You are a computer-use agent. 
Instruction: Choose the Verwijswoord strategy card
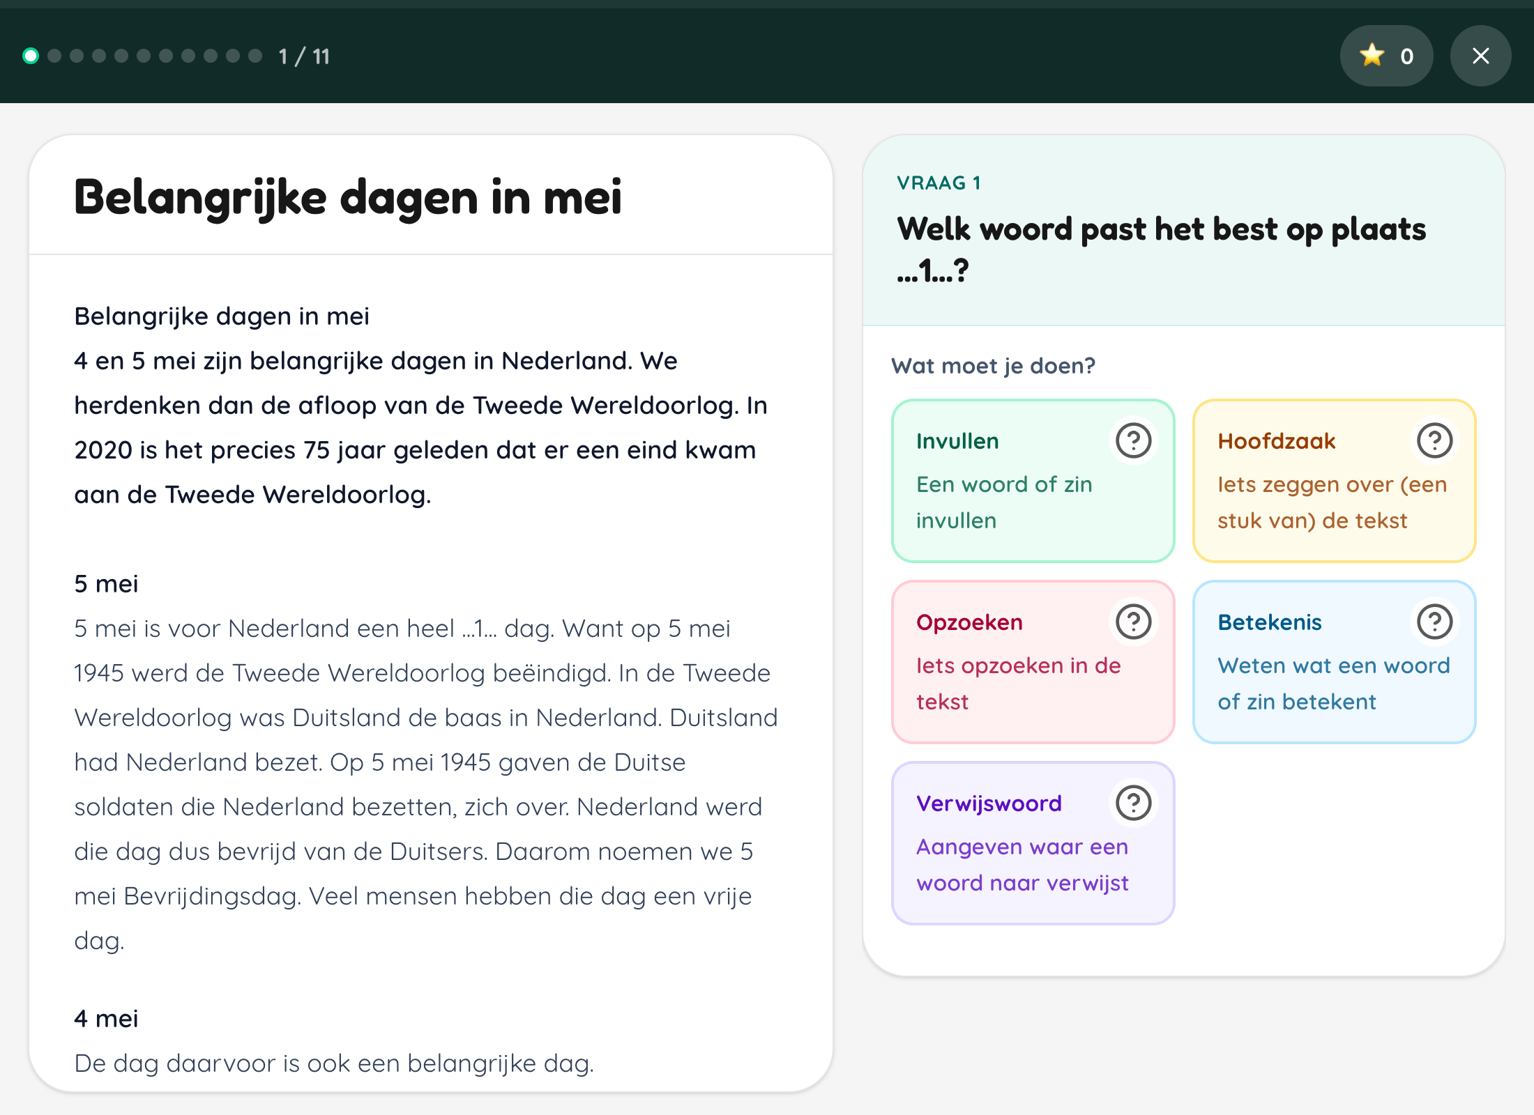point(1033,843)
